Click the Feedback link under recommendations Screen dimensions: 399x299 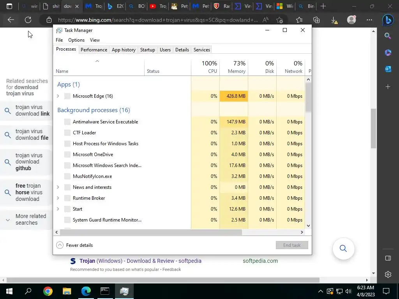click(171, 269)
